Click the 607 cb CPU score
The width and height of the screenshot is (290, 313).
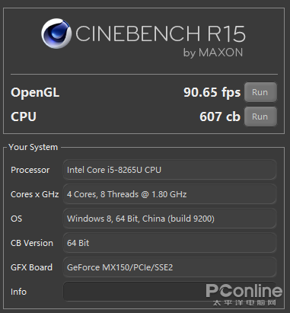click(x=220, y=117)
